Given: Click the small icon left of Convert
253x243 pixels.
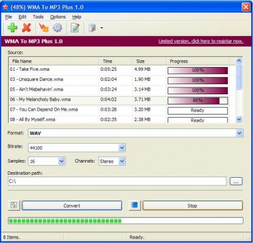Looking at the screenshot, I should (x=14, y=205).
